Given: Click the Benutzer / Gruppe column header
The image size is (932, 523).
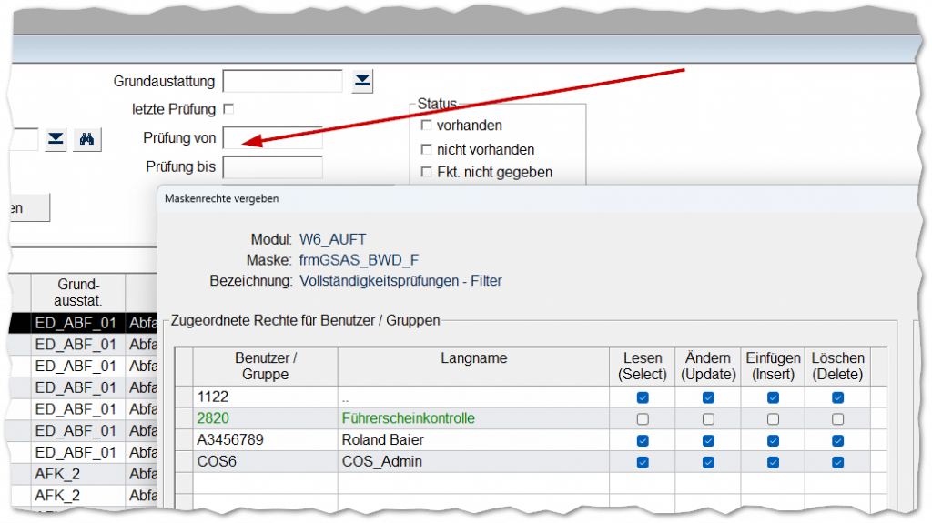Looking at the screenshot, I should coord(266,367).
